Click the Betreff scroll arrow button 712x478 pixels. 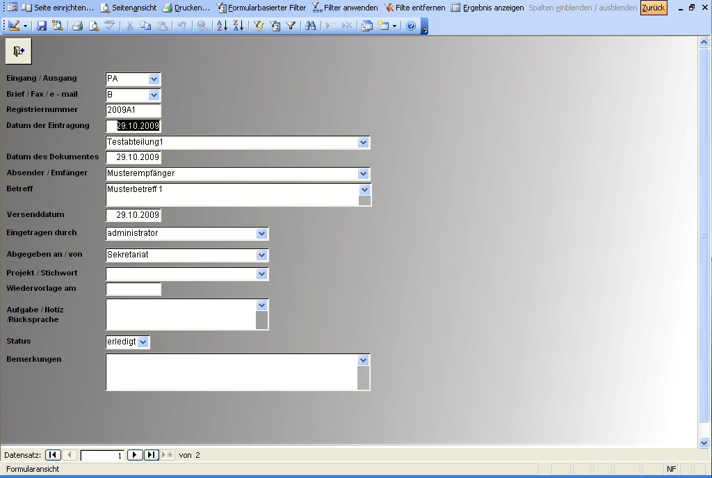(364, 190)
